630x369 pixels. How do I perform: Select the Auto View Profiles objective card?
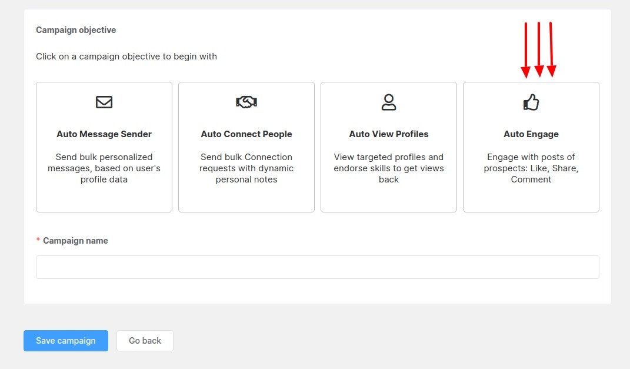(388, 147)
